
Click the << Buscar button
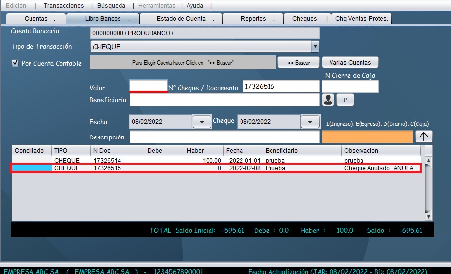point(299,63)
